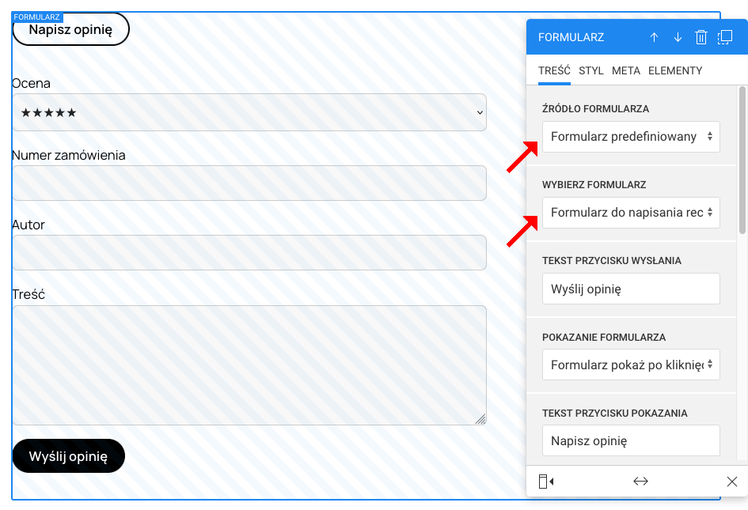Viewport: 748px width, 510px height.
Task: Dock the settings panel to the side
Action: click(545, 482)
